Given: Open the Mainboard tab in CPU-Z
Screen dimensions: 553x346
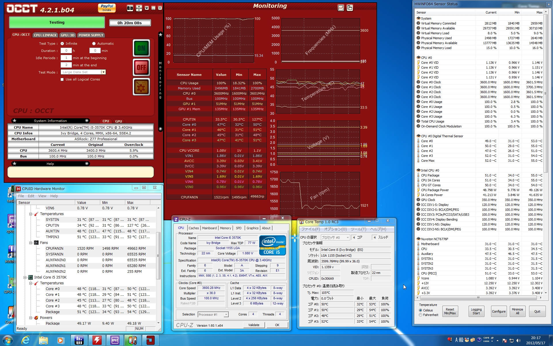Looking at the screenshot, I should (209, 228).
